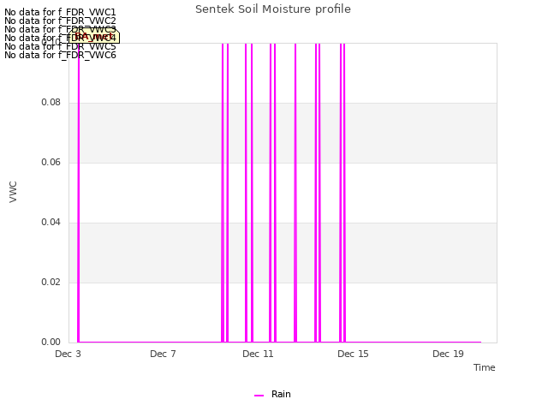Click the 'No data for f_FDR_VWC2' message
548x411 pixels.
click(x=60, y=21)
